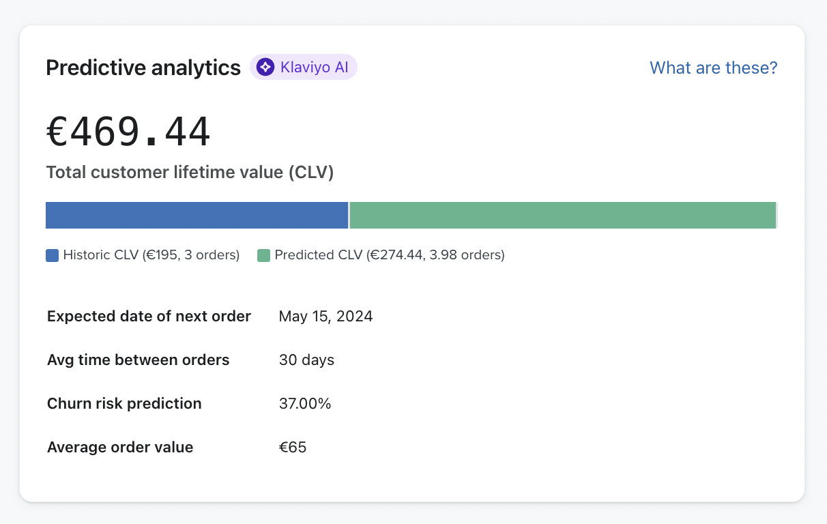Click the "Average order value" label
827x524 pixels.
coord(120,447)
